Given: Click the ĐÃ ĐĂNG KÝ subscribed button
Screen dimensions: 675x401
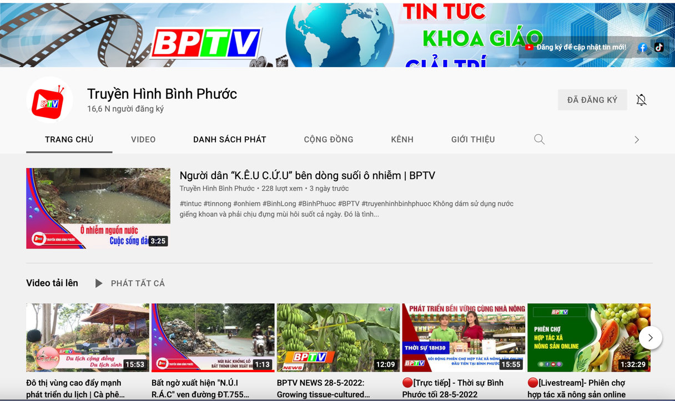Looking at the screenshot, I should 592,100.
